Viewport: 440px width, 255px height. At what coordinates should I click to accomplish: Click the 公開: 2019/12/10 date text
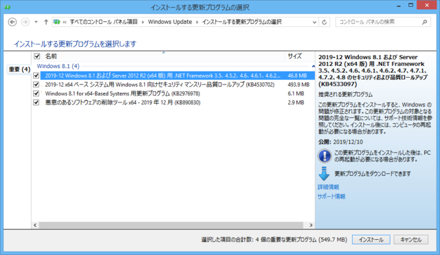click(x=340, y=142)
